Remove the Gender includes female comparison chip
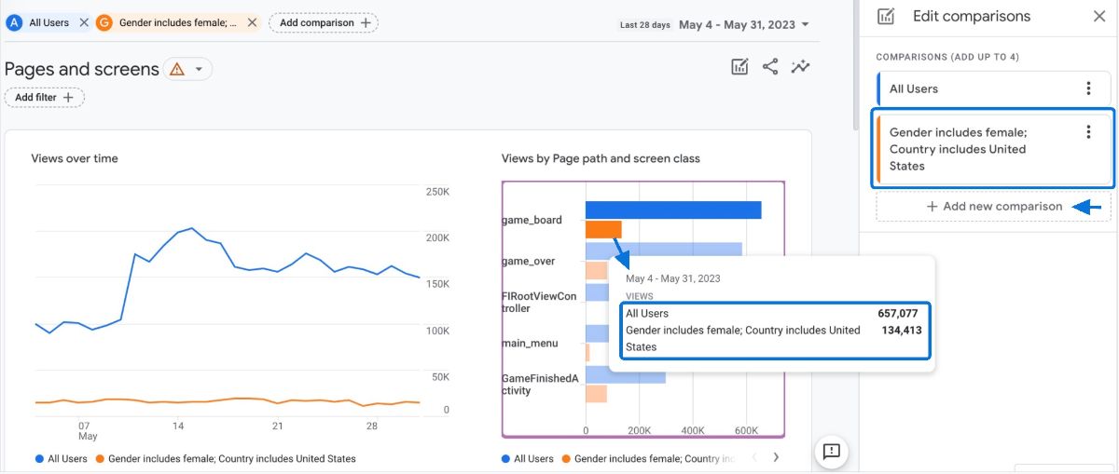The image size is (1119, 474). coord(252,22)
